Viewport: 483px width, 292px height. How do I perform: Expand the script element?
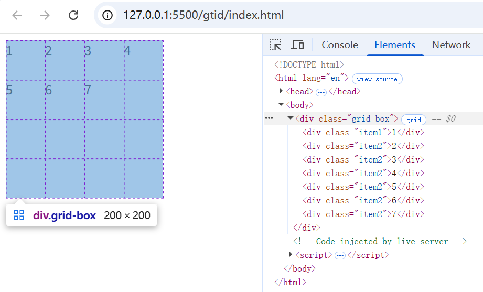(x=290, y=254)
